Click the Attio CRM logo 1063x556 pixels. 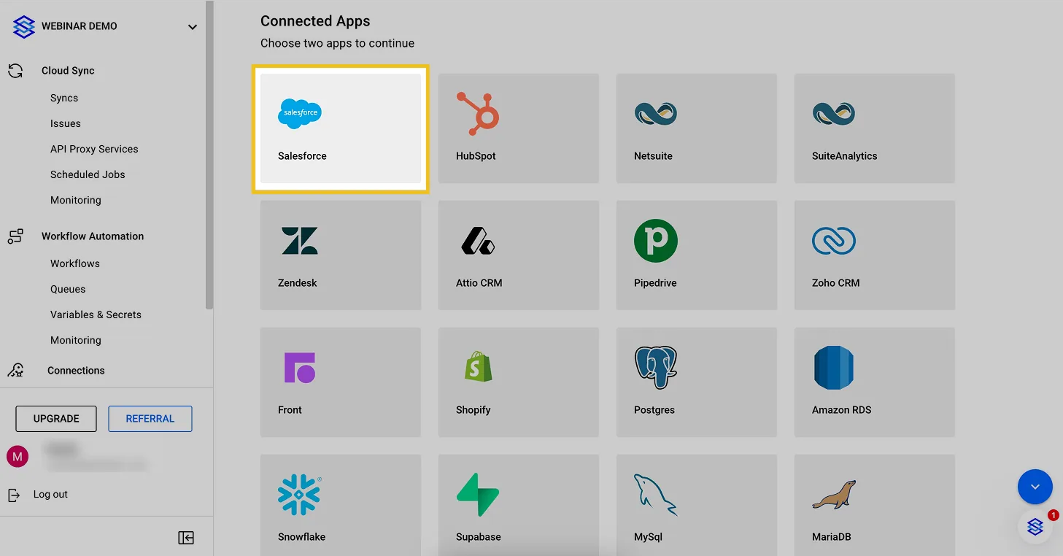point(478,241)
